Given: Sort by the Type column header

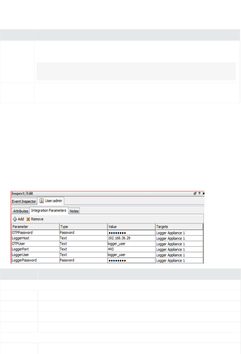Looking at the screenshot, I should coord(83,227).
